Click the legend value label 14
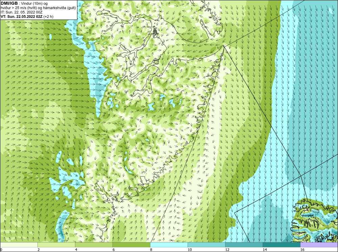This screenshot has height=252, width=338. (265, 250)
